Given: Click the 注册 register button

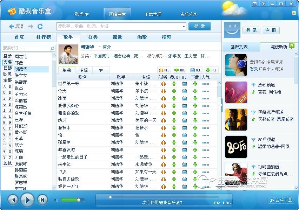Looking at the screenshot, I should pos(271,30).
